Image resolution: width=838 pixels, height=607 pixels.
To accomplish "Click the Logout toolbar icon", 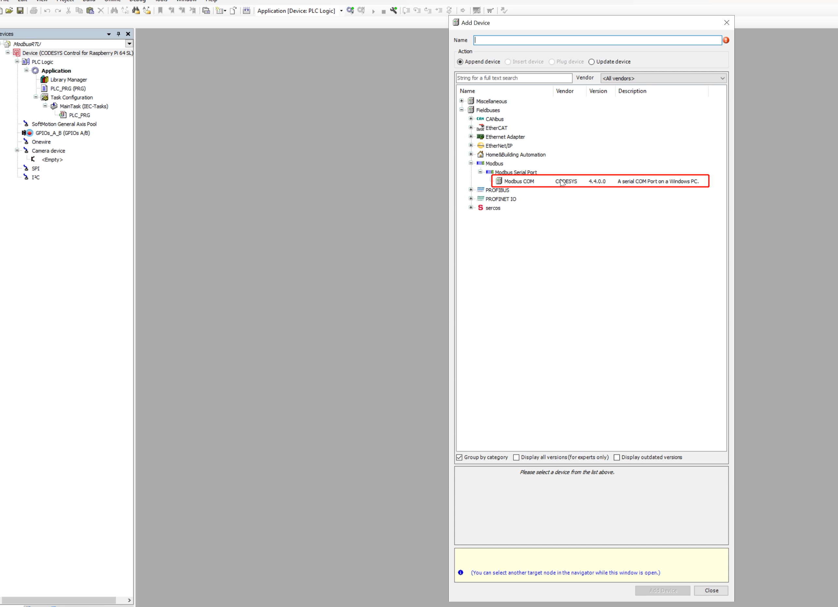I will tap(361, 11).
